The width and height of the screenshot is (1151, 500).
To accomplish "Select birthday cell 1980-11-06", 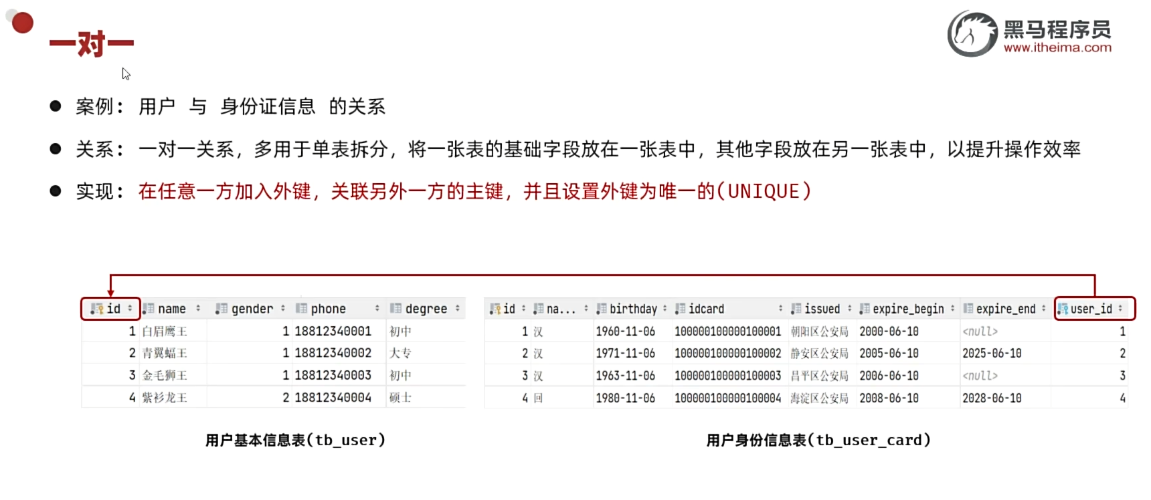I will 626,398.
